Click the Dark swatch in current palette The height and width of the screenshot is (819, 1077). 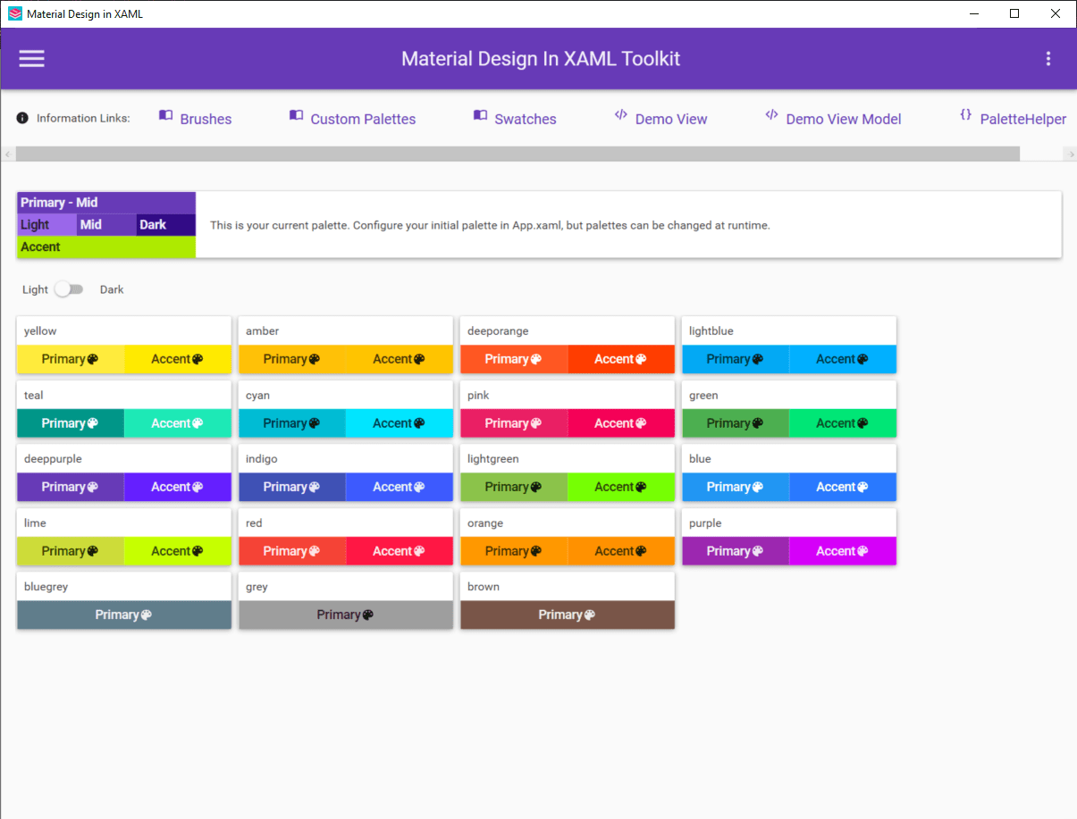click(x=166, y=224)
